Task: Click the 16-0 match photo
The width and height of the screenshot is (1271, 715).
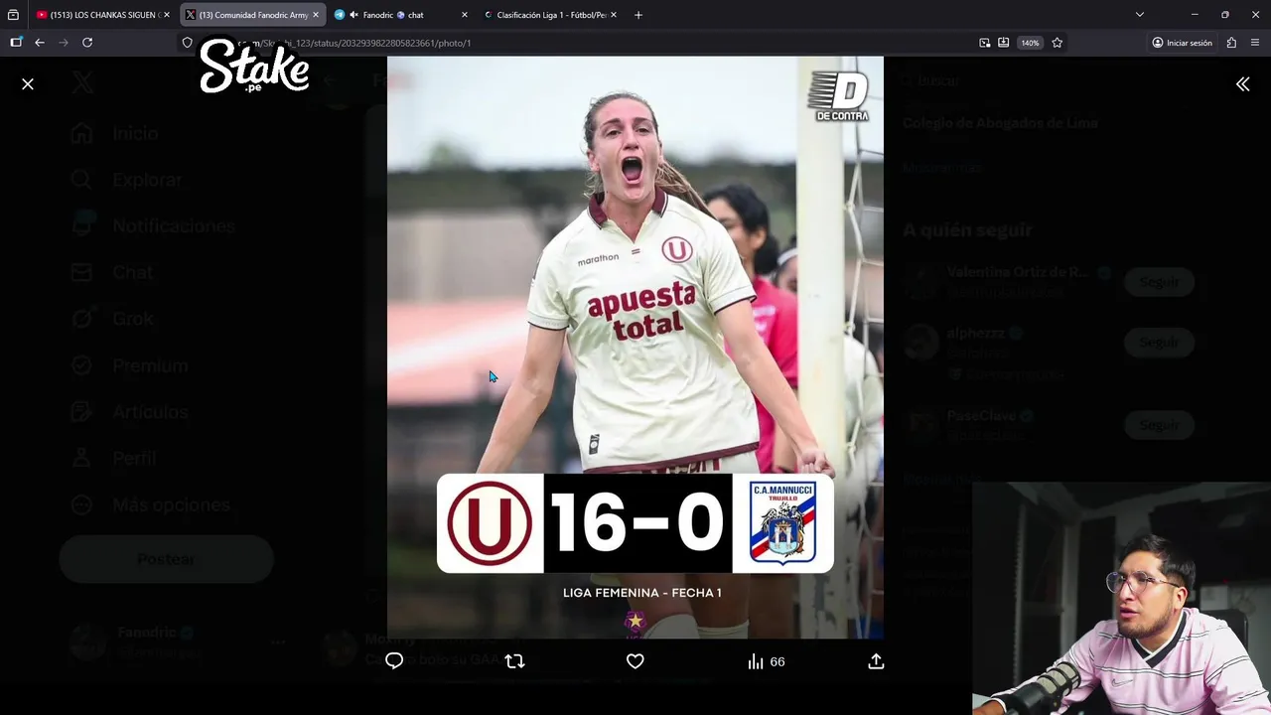Action: coord(635,348)
